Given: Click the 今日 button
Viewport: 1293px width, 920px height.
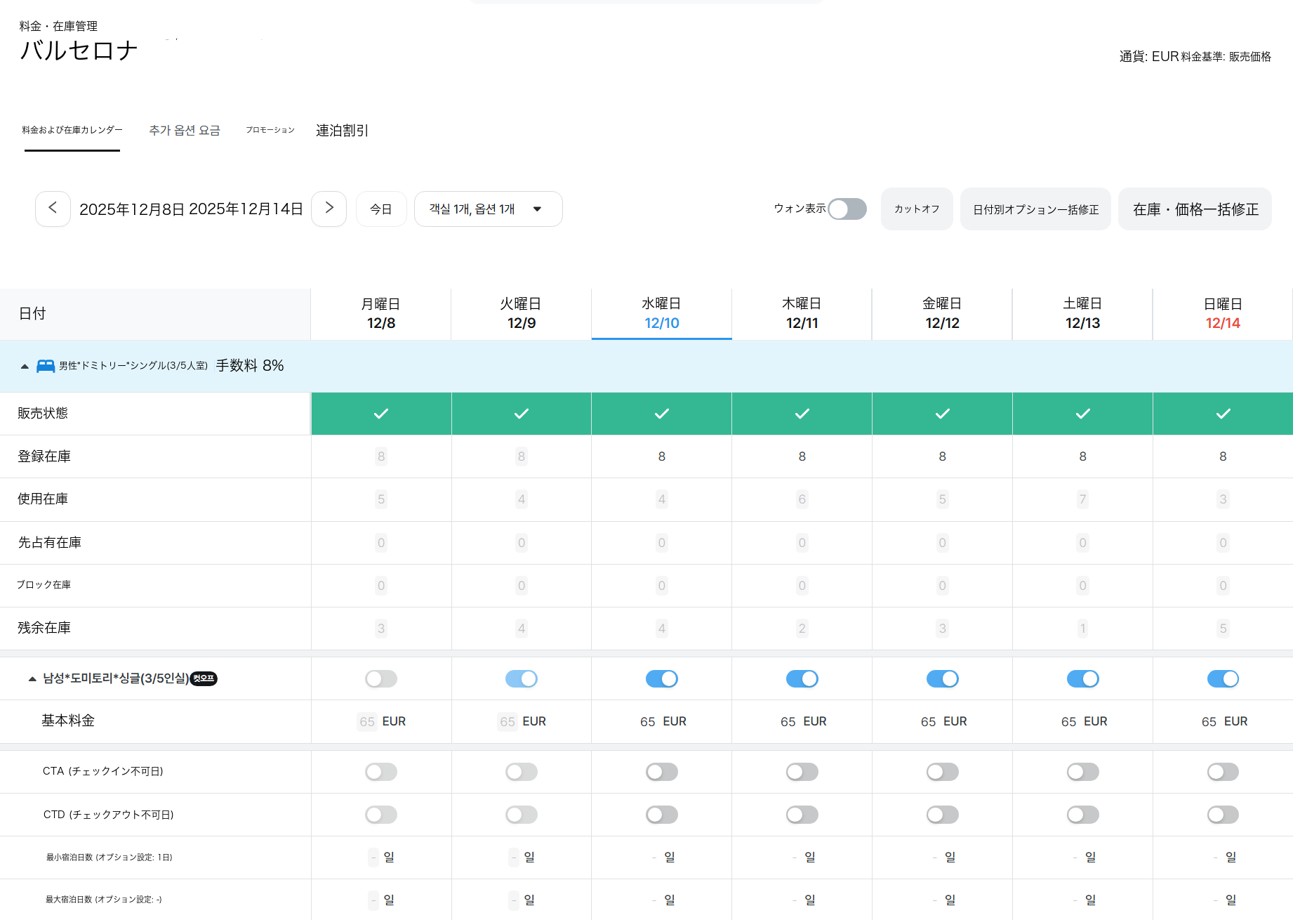Looking at the screenshot, I should [x=381, y=209].
